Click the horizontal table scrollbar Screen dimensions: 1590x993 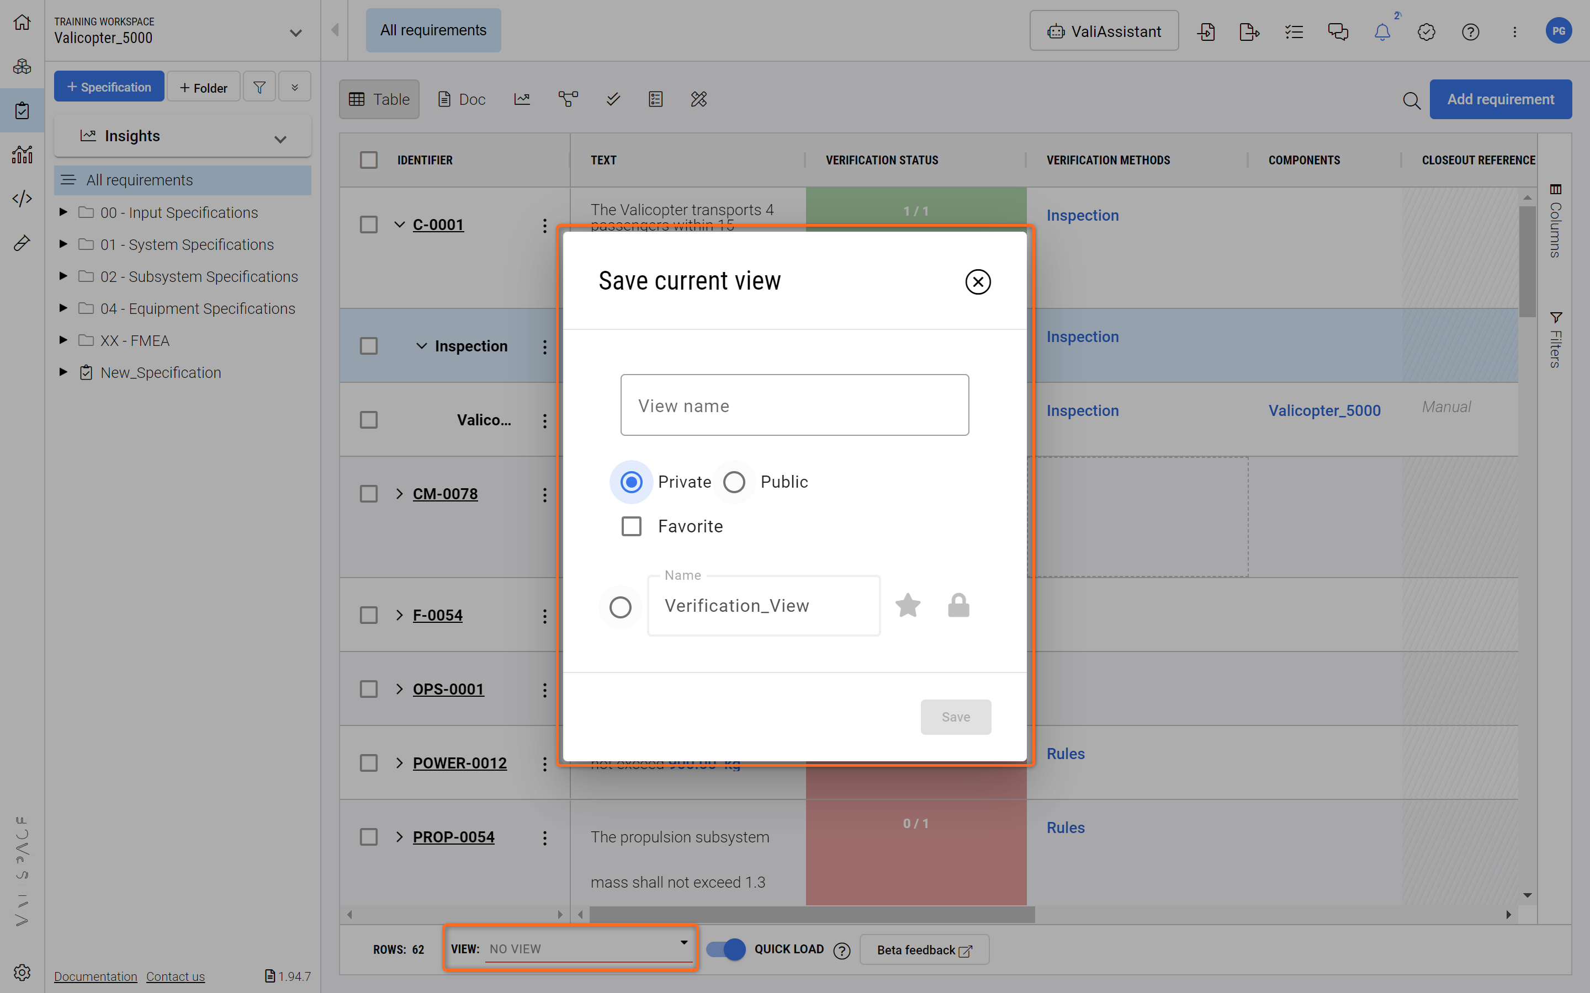[x=812, y=914]
